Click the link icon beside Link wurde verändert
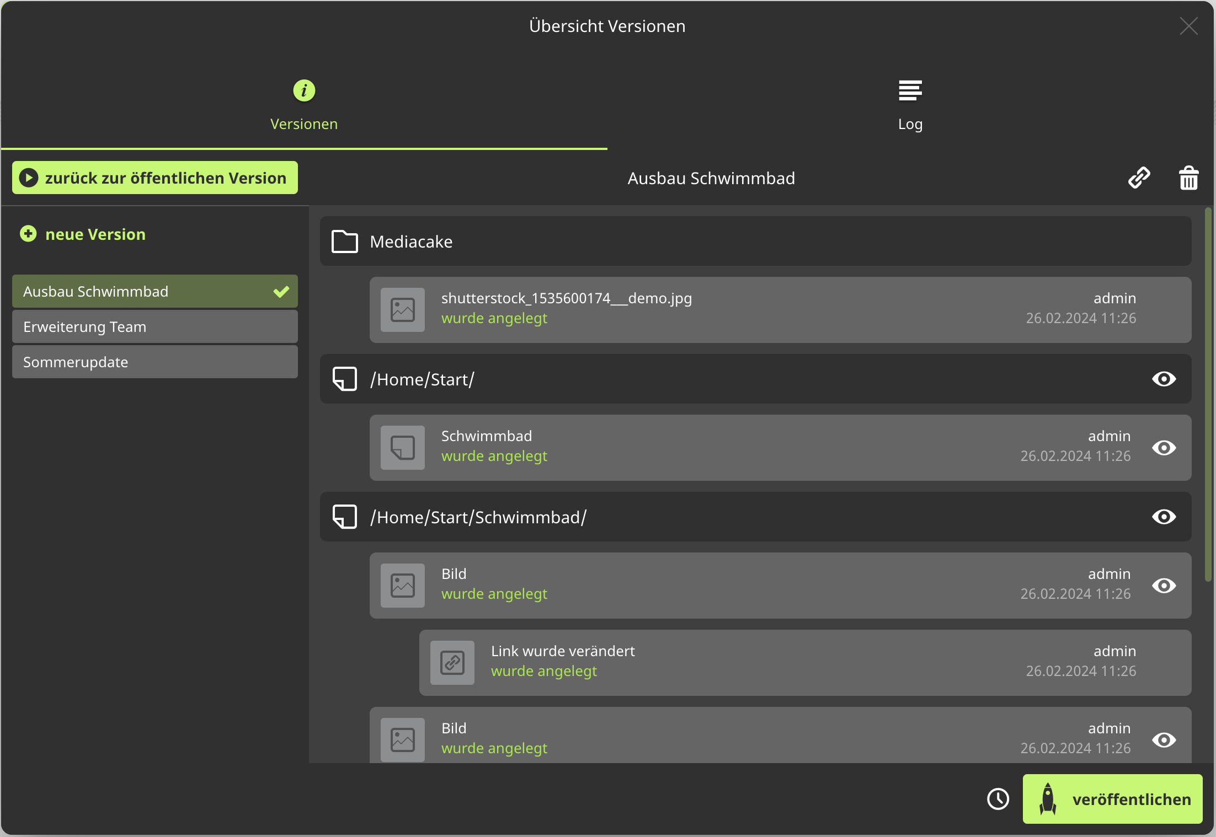 452,663
